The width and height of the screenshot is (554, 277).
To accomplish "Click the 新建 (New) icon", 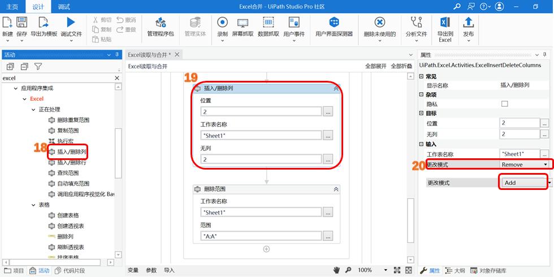I will click(7, 23).
